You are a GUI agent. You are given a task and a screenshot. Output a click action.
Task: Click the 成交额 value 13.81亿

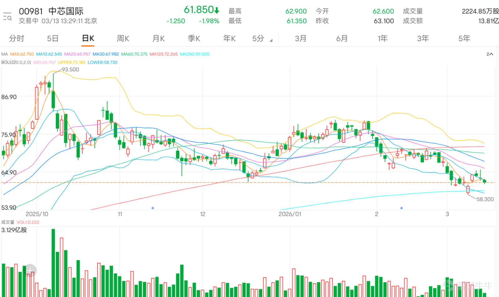click(x=488, y=21)
